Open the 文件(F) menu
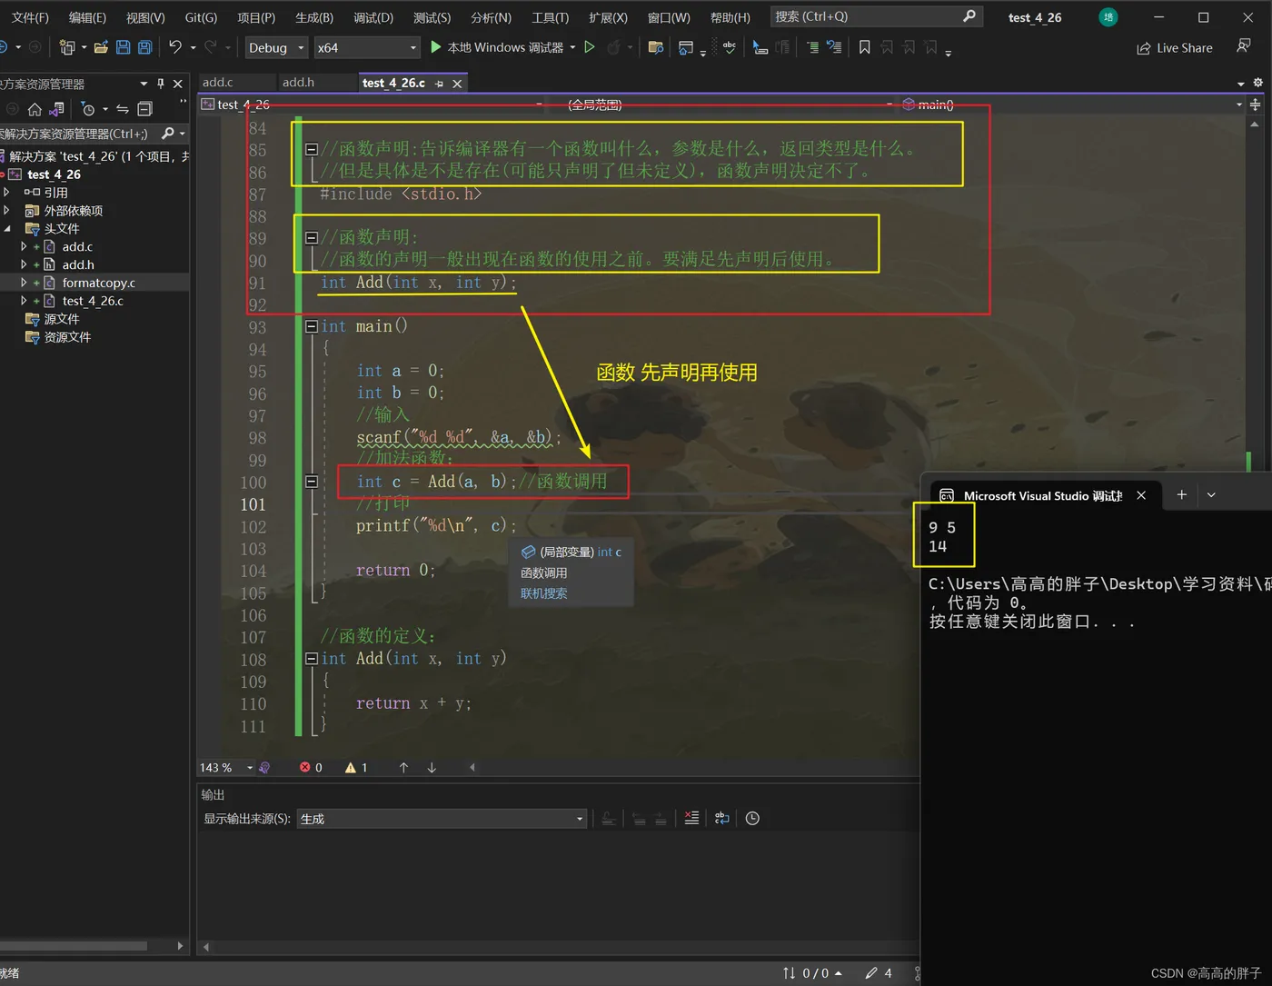The width and height of the screenshot is (1272, 986). point(30,17)
